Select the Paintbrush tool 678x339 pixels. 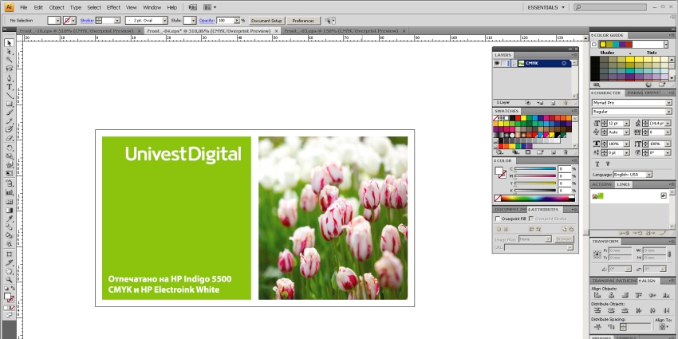point(9,112)
